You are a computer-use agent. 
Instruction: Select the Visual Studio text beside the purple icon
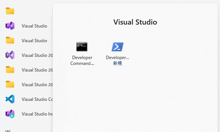pyautogui.click(x=34, y=26)
